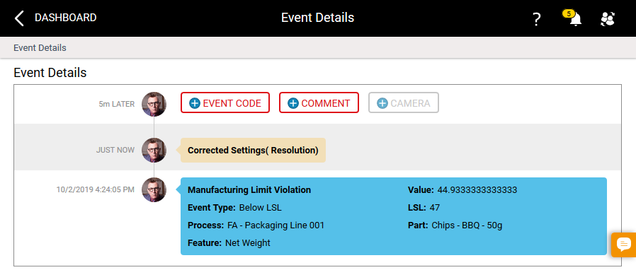Open the help question mark icon
This screenshot has width=636, height=270.
537,19
